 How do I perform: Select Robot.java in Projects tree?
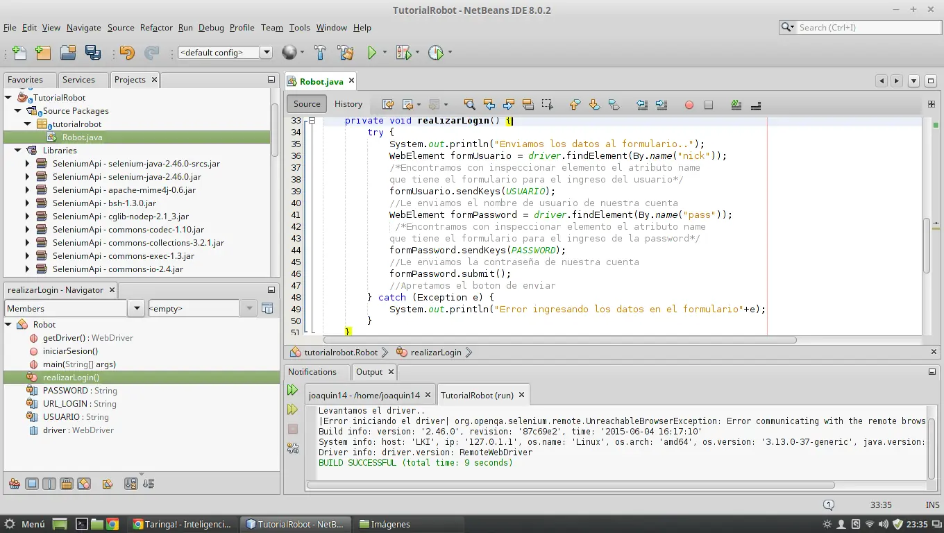[x=82, y=137]
